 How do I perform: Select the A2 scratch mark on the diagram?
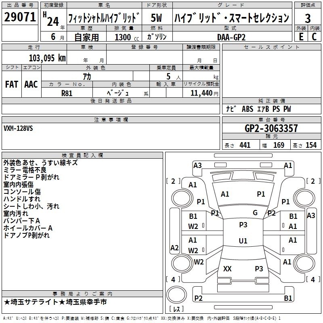(x=174, y=247)
